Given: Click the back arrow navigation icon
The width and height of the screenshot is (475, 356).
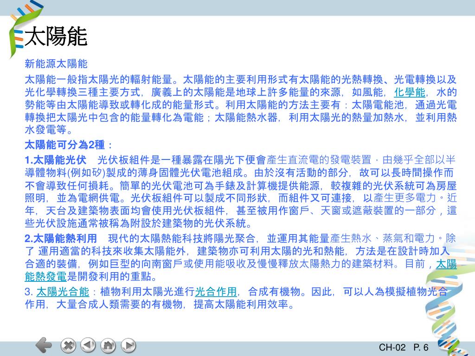Looking at the screenshot, I should coord(44,345).
